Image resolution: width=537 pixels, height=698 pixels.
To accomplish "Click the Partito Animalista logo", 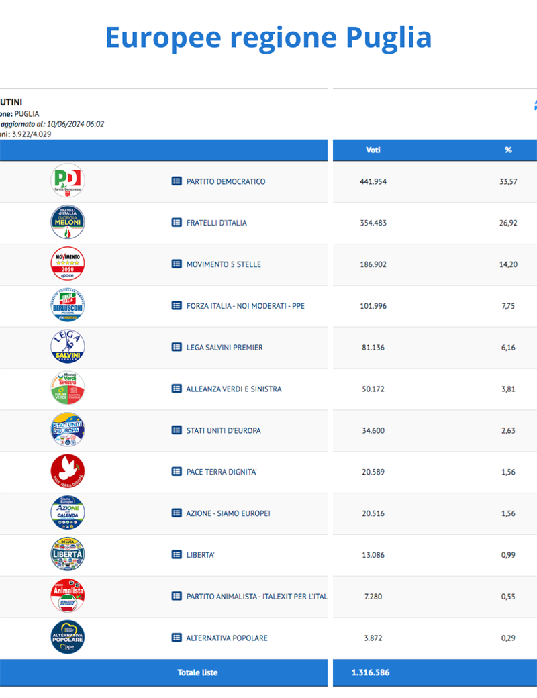I will pos(67,595).
